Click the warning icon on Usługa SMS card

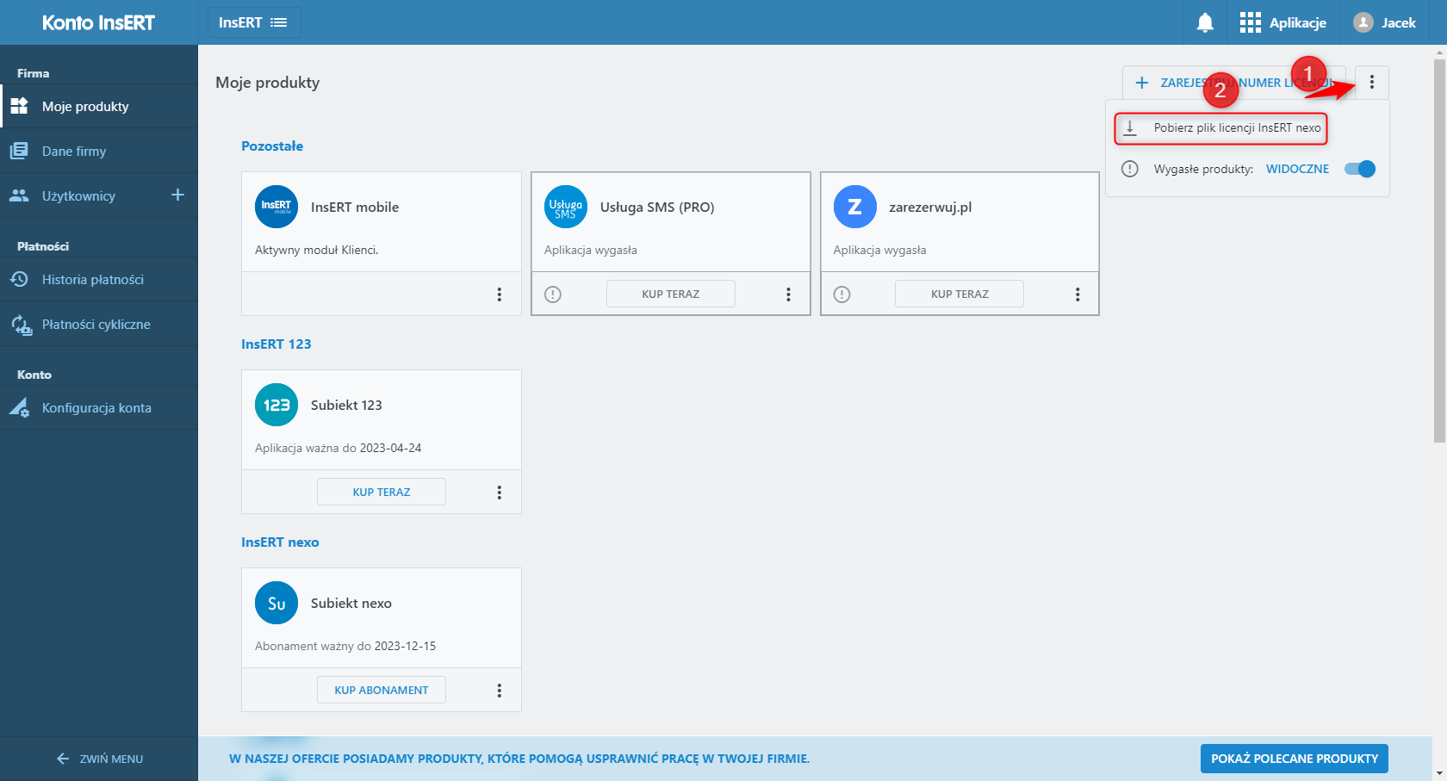pyautogui.click(x=553, y=294)
